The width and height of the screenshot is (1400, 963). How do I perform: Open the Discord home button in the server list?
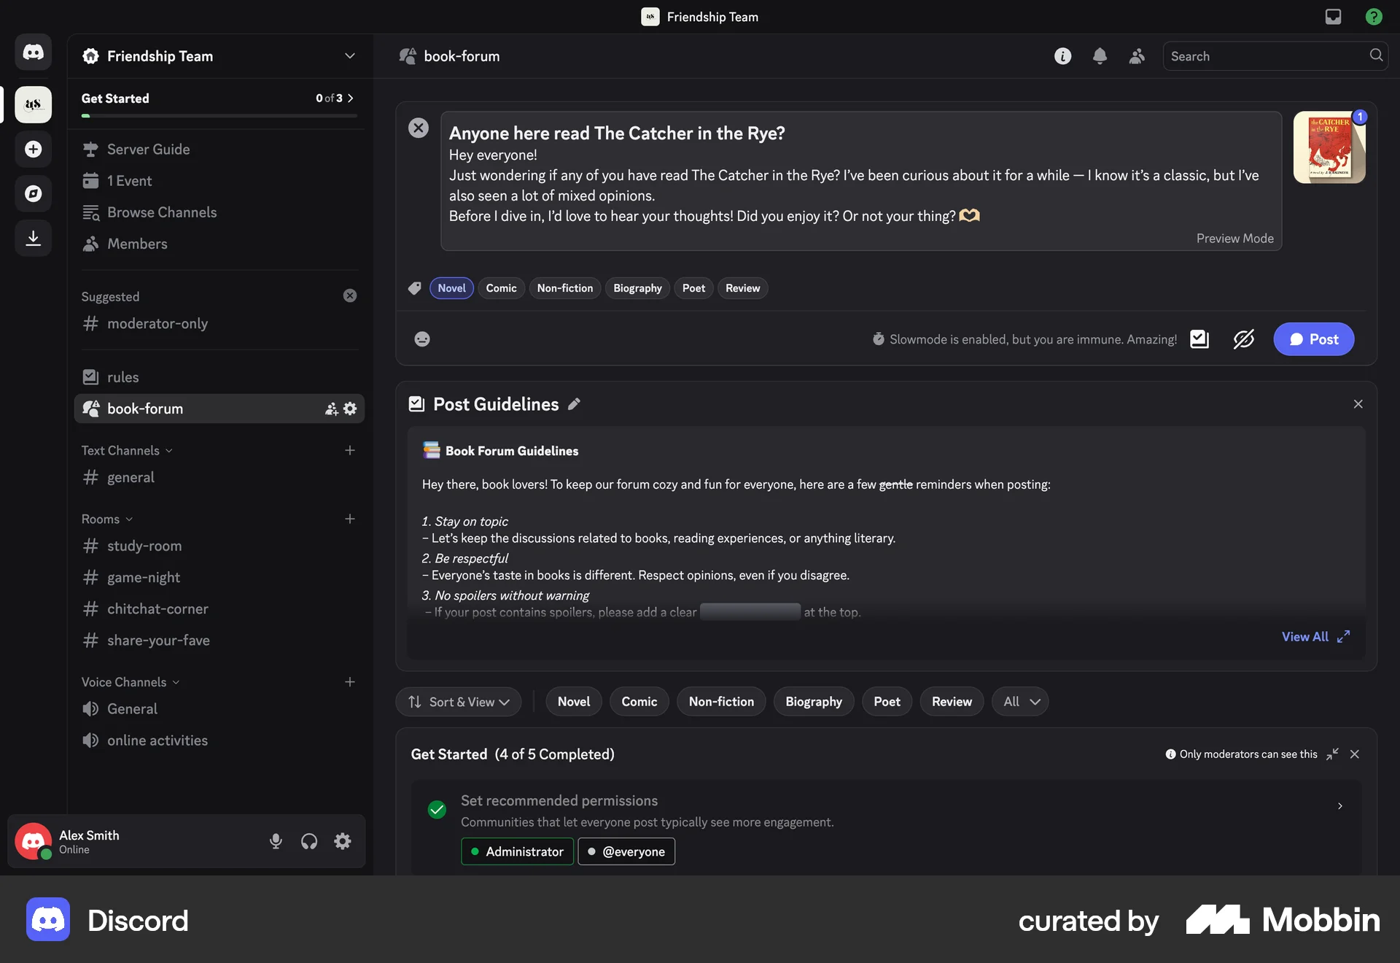point(33,52)
